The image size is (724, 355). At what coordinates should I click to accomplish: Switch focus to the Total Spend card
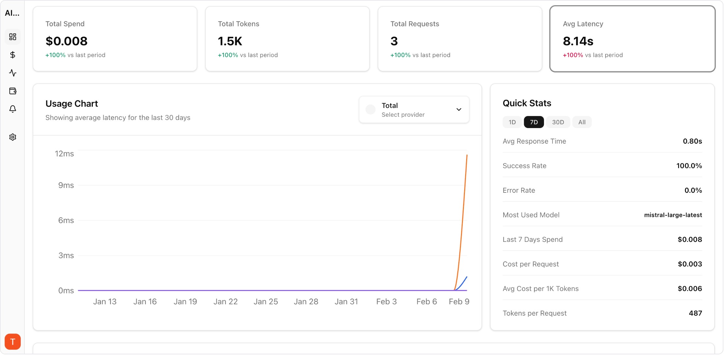pos(115,39)
